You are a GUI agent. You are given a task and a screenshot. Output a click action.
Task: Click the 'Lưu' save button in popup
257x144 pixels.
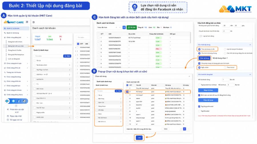[x=139, y=138]
